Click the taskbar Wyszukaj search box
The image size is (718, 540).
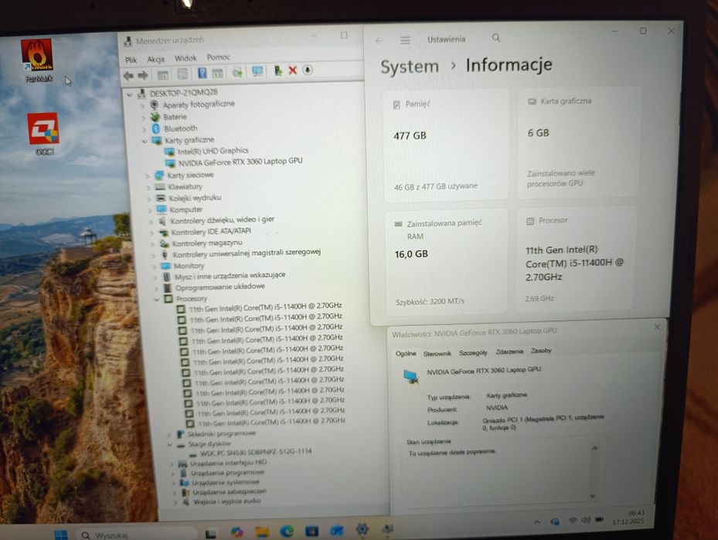point(138,535)
